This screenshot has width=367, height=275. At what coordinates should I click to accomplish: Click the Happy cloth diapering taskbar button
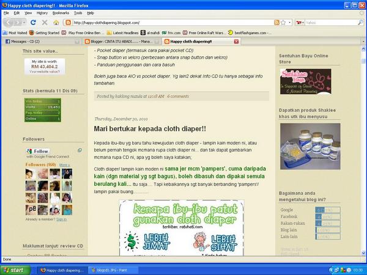[x=62, y=270]
